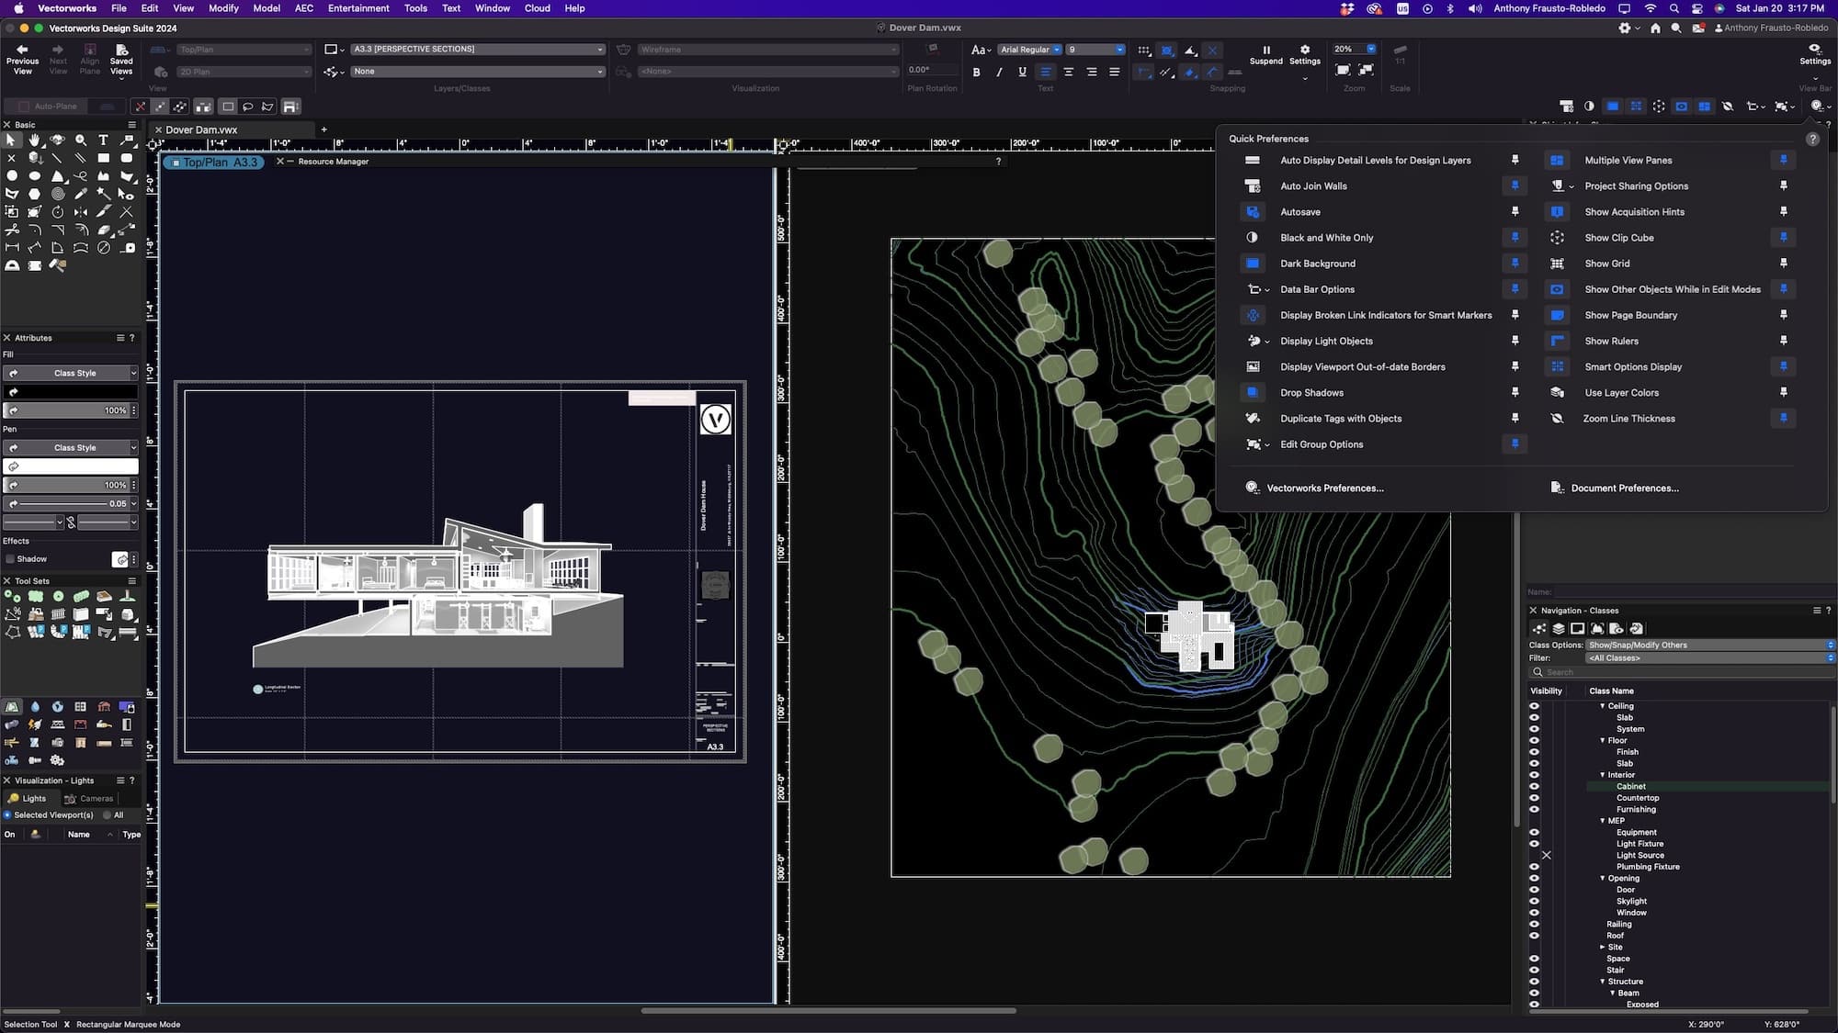1838x1033 pixels.
Task: Open Vectorworks Preferences from Quick Preferences
Action: tap(1324, 488)
